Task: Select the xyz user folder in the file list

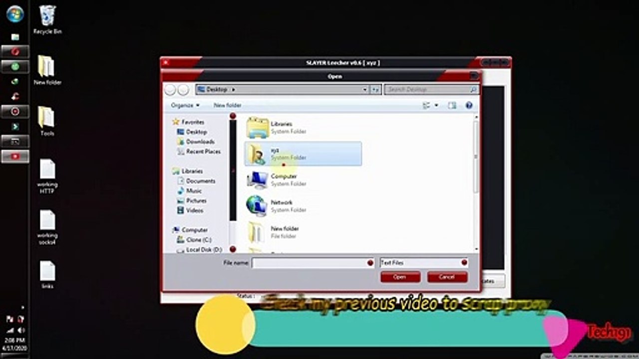Action: [x=303, y=154]
